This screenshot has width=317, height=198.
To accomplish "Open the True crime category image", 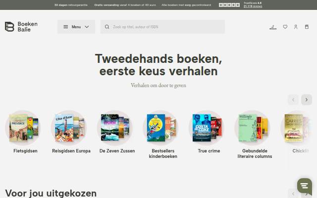I will point(207,128).
